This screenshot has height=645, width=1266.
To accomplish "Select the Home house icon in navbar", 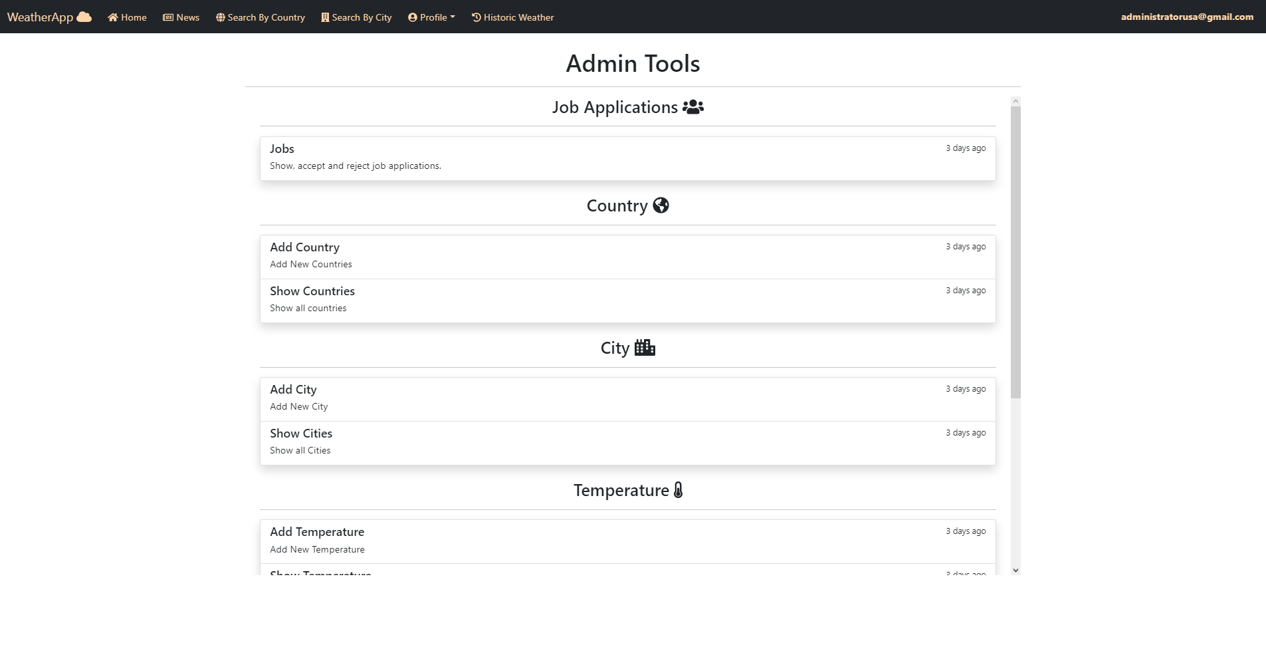I will 113,17.
